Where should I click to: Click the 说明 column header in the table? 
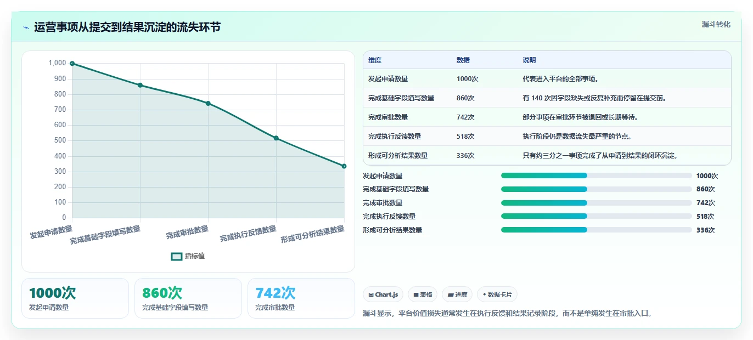[529, 60]
